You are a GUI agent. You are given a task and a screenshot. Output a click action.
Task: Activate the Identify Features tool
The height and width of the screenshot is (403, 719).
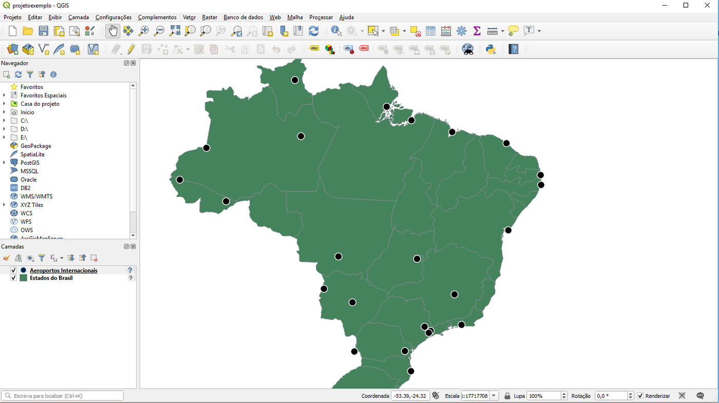click(336, 31)
